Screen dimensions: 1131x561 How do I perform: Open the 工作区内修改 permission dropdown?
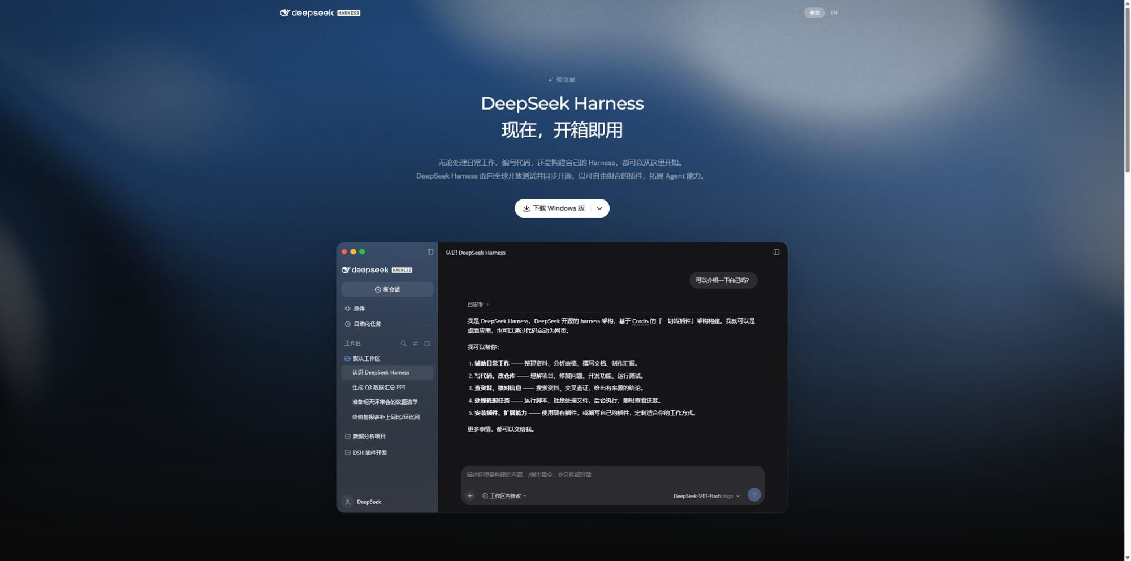[x=504, y=496]
